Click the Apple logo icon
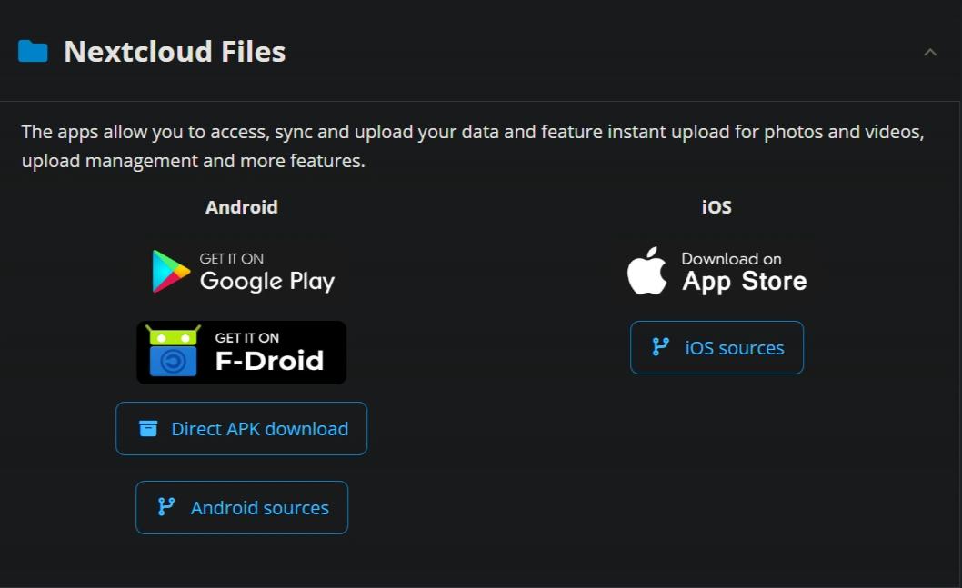 point(646,271)
